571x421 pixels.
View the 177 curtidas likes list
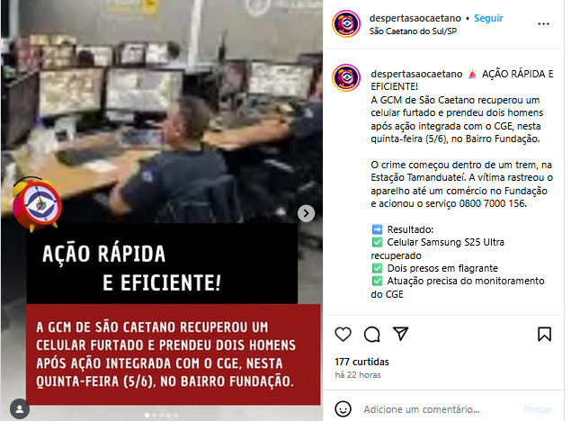tap(361, 362)
